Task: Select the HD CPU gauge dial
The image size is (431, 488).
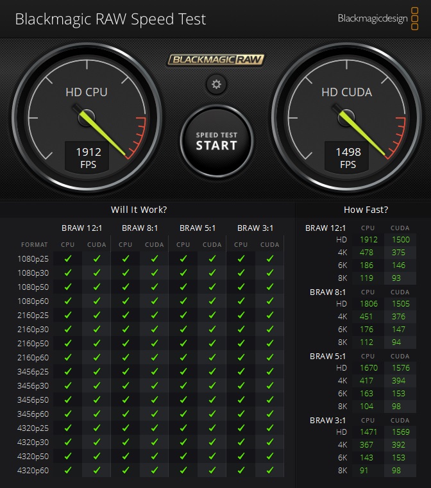Action: point(87,117)
